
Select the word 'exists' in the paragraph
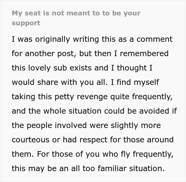pyautogui.click(x=81, y=68)
